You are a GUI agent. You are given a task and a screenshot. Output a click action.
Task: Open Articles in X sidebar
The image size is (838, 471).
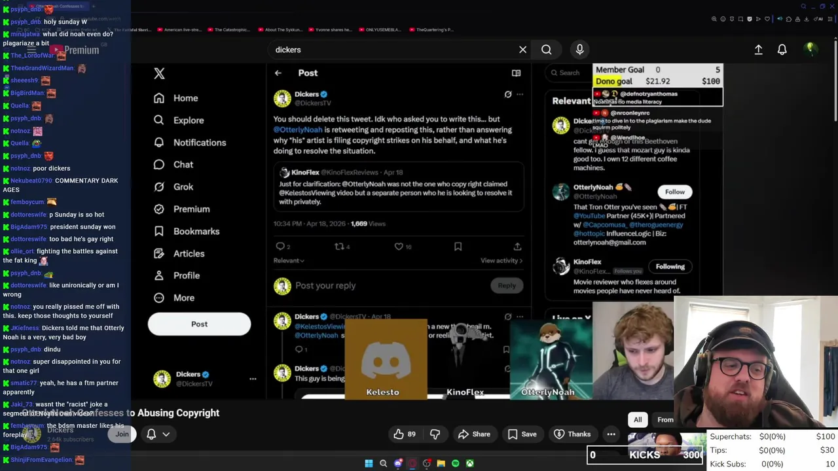coord(179,254)
